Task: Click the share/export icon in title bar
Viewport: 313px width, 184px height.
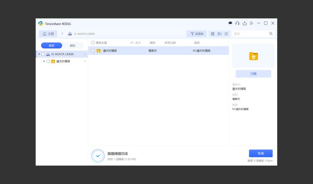Action: 245,23
